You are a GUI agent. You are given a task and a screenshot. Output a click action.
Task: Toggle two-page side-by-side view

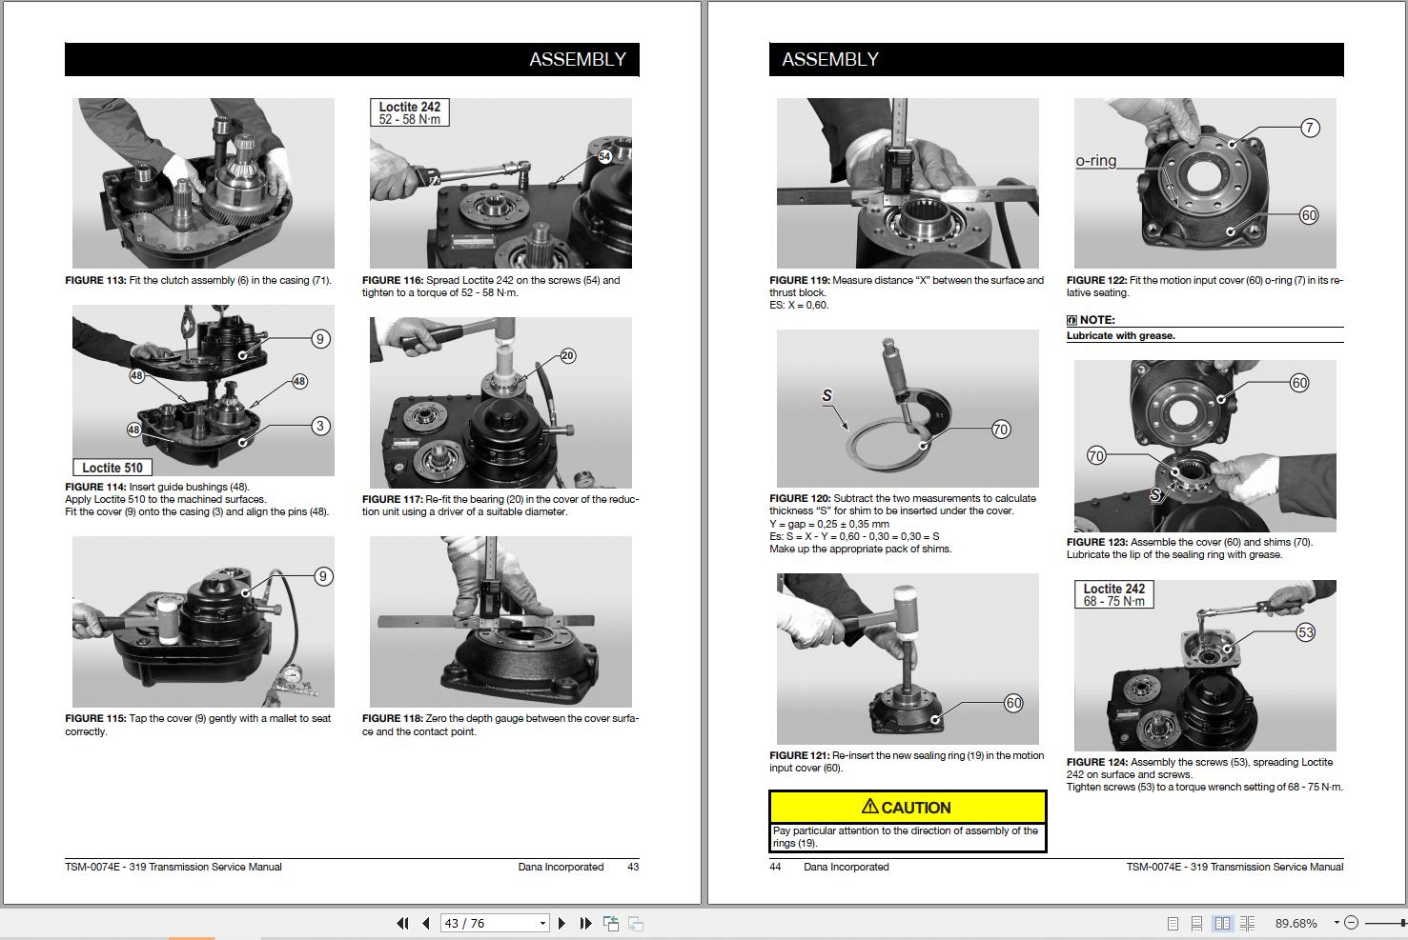click(x=1223, y=922)
